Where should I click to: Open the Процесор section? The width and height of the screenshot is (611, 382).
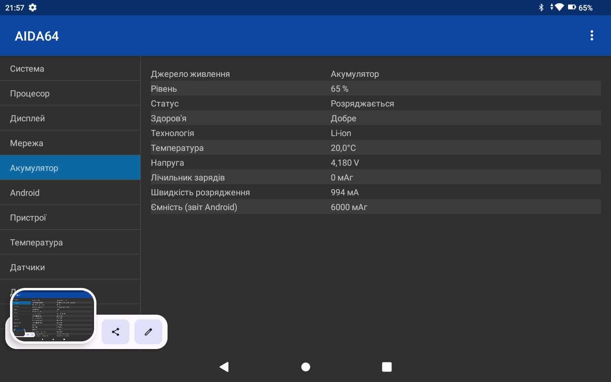70,93
